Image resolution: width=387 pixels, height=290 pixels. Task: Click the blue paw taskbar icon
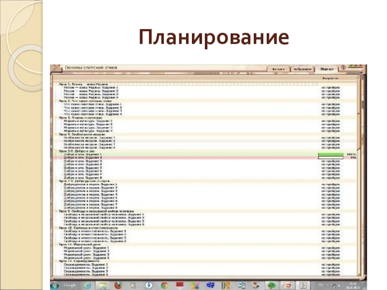210,285
